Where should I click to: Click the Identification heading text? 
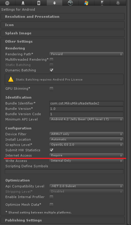coord(18,97)
